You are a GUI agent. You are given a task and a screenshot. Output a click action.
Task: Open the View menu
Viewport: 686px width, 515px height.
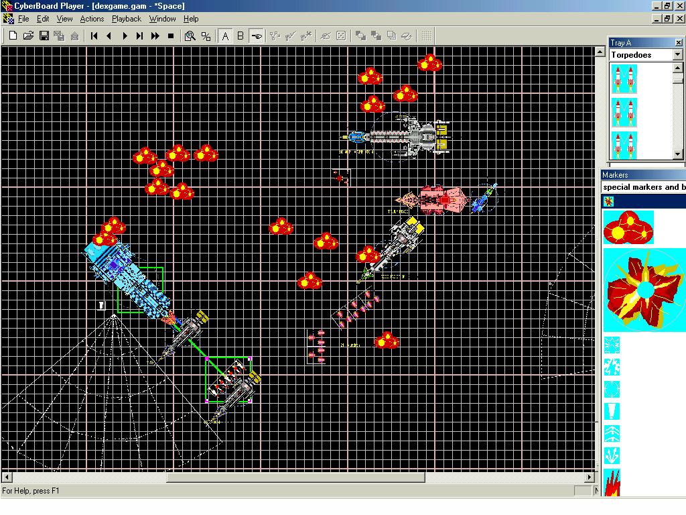click(x=64, y=19)
